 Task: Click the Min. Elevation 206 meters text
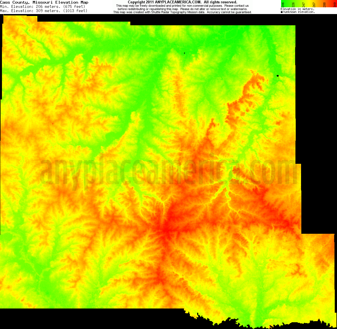click(x=43, y=6)
